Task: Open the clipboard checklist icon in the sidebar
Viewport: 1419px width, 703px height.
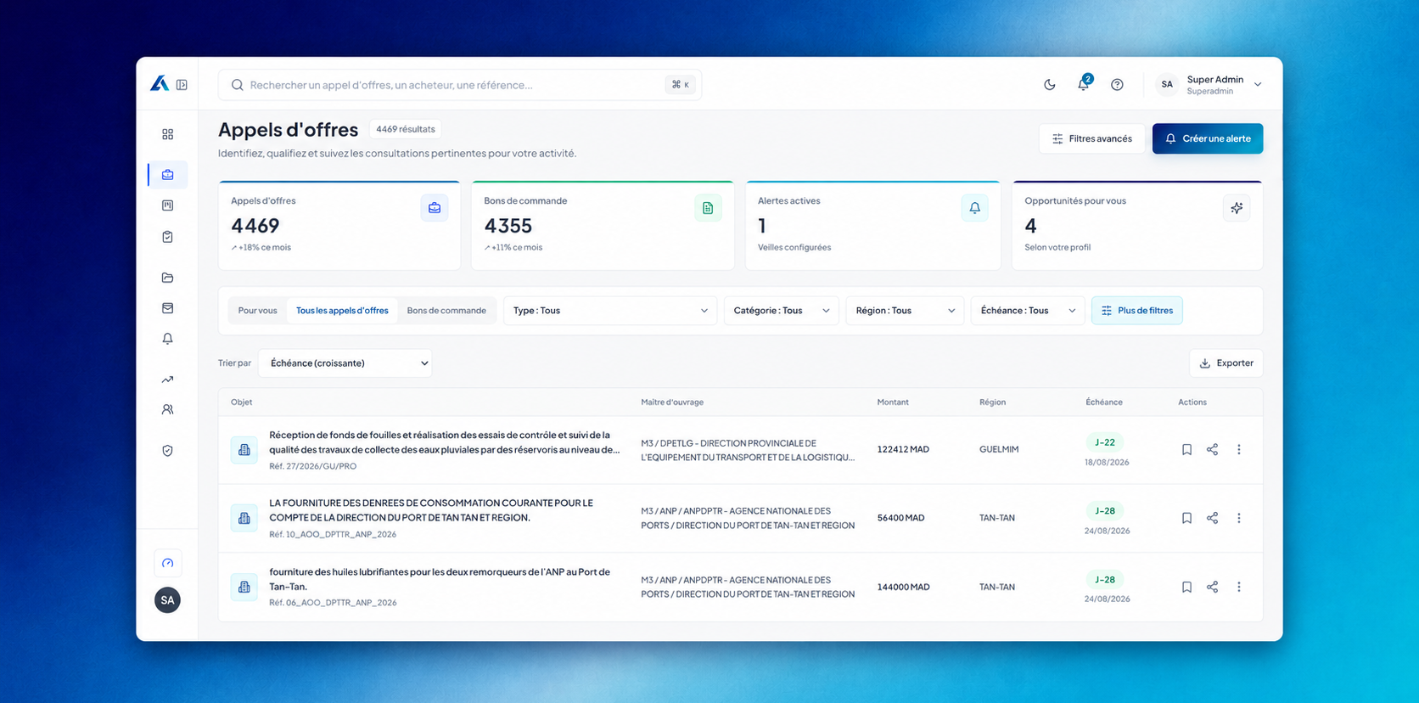Action: click(x=167, y=237)
